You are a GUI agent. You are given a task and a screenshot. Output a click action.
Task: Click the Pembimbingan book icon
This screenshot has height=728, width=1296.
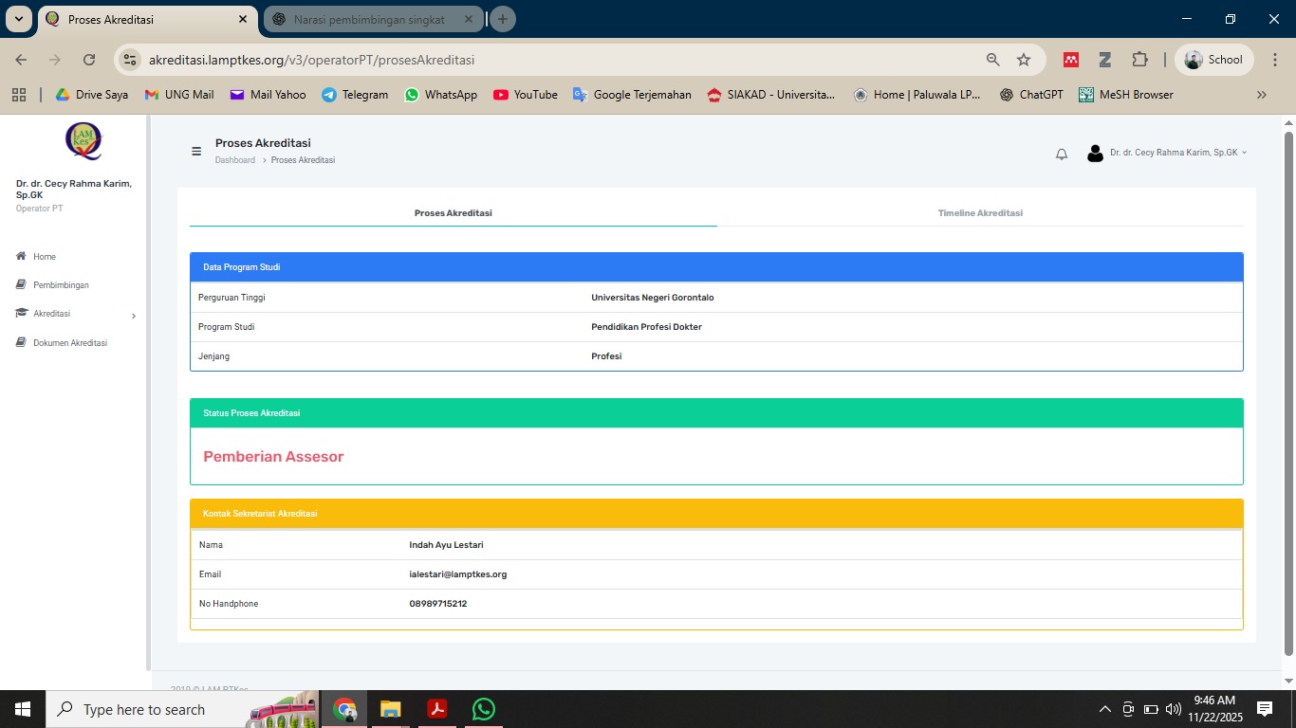pos(21,284)
